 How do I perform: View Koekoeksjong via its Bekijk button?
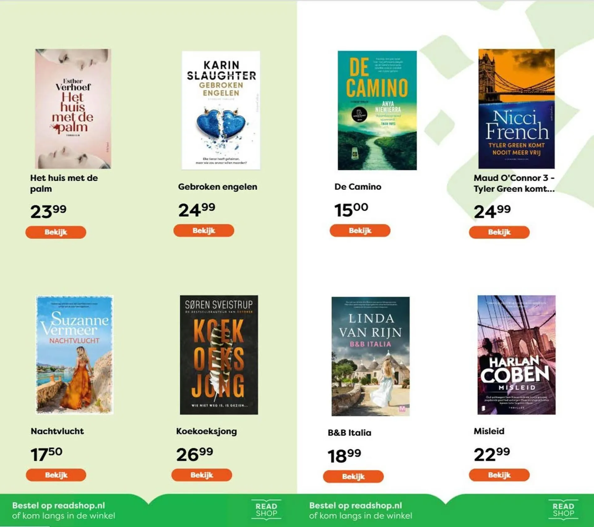pyautogui.click(x=202, y=475)
